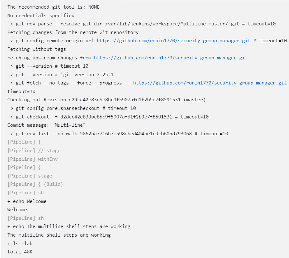Image resolution: width=289 pixels, height=258 pixels.
Task: Click "Fetching changes from the remote Git repository"
Action: (x=73, y=32)
